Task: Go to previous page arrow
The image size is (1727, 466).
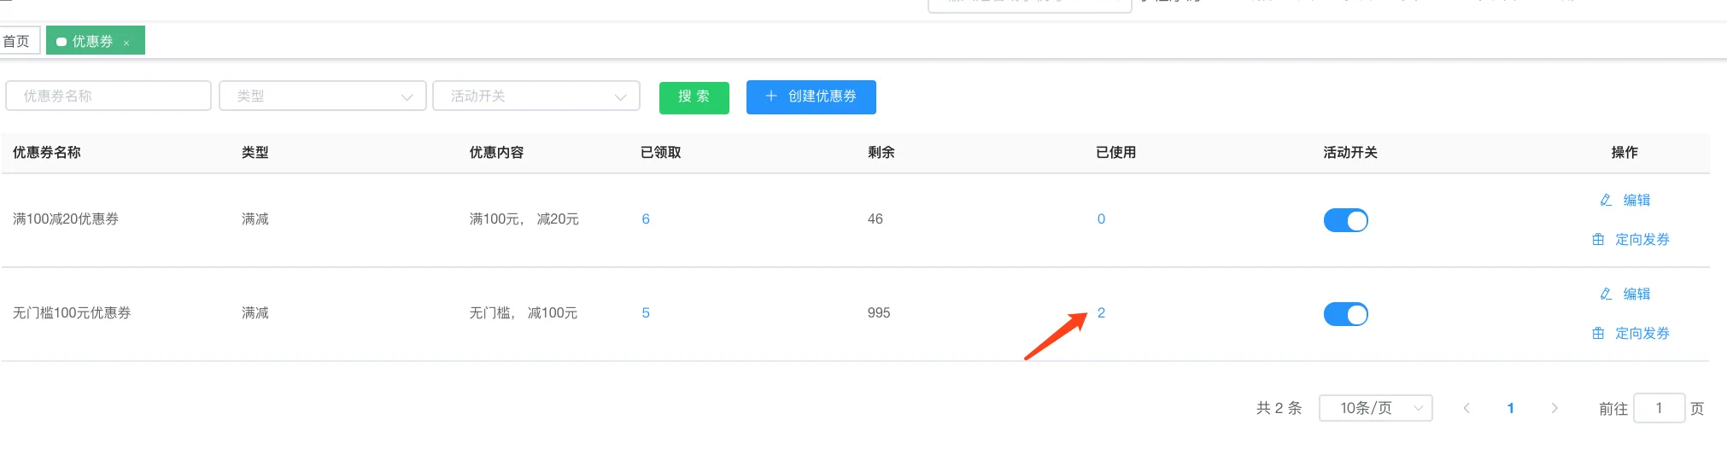Action: 1466,408
